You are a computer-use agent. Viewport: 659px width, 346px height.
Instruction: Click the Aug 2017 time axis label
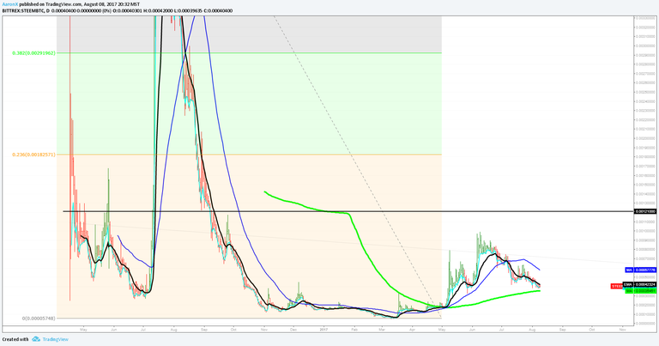[532, 330]
